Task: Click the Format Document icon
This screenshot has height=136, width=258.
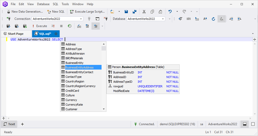Action: (180, 19)
